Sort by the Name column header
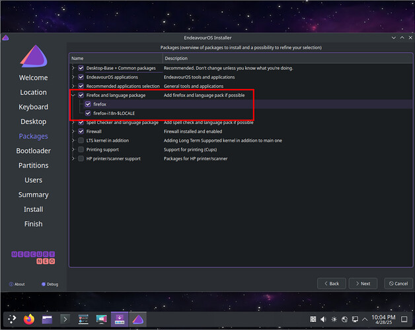 point(116,58)
